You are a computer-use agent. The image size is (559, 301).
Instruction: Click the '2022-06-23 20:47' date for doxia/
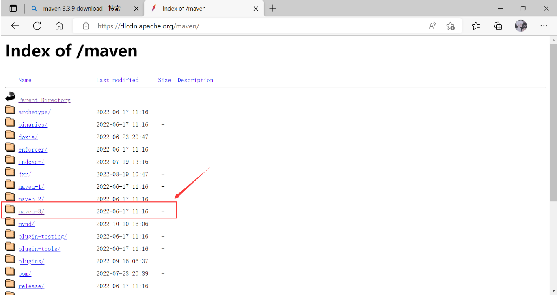(122, 137)
